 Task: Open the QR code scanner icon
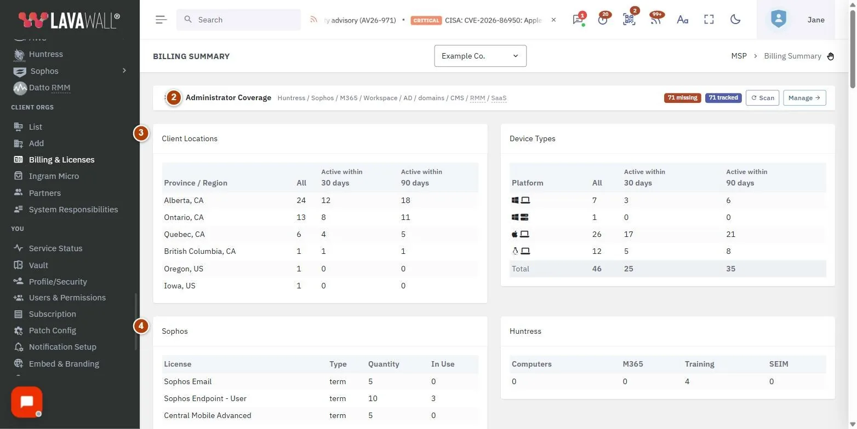(x=629, y=20)
